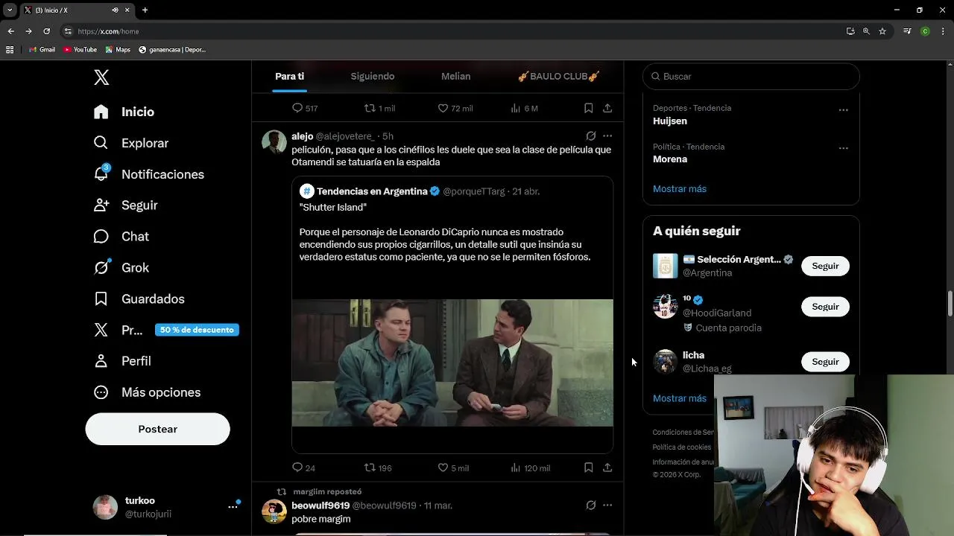Share alejo post

[x=607, y=468]
